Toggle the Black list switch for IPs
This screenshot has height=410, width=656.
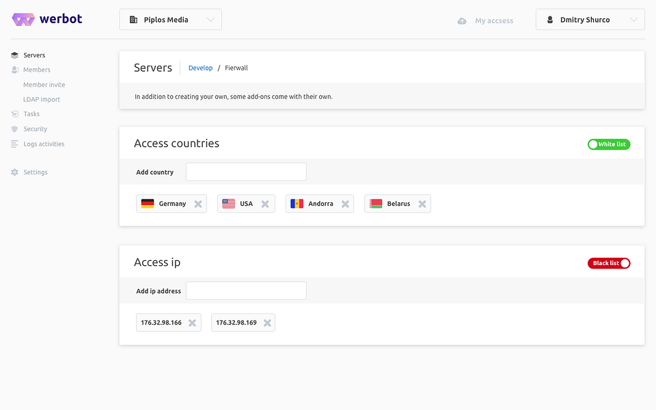(609, 263)
